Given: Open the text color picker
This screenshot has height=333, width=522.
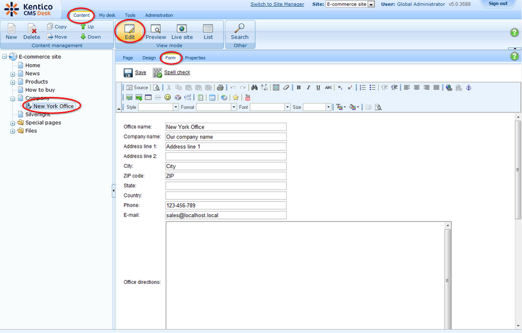Looking at the screenshot, I should [x=340, y=107].
